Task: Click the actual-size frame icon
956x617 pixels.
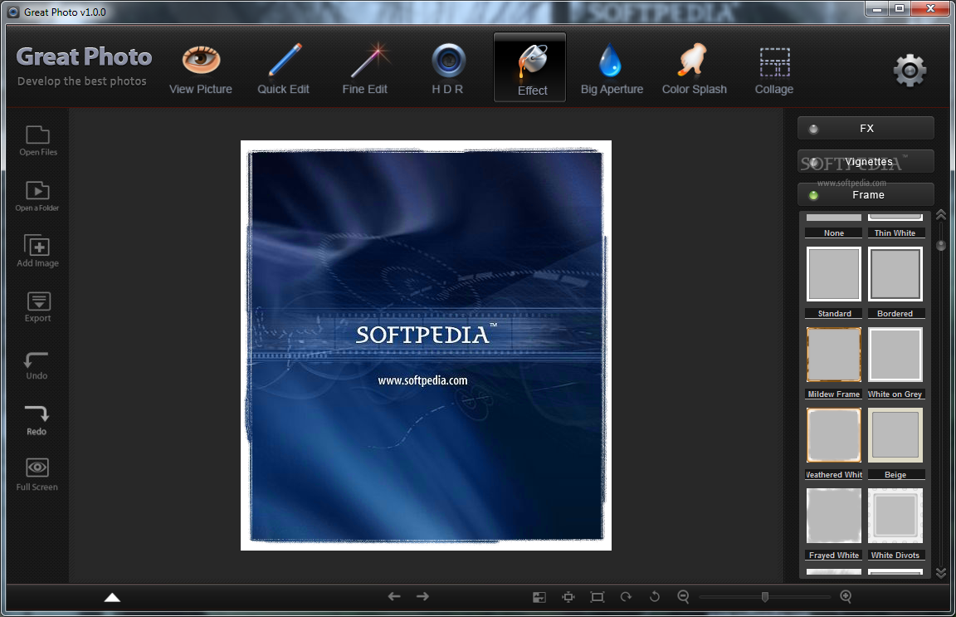Action: (x=597, y=597)
